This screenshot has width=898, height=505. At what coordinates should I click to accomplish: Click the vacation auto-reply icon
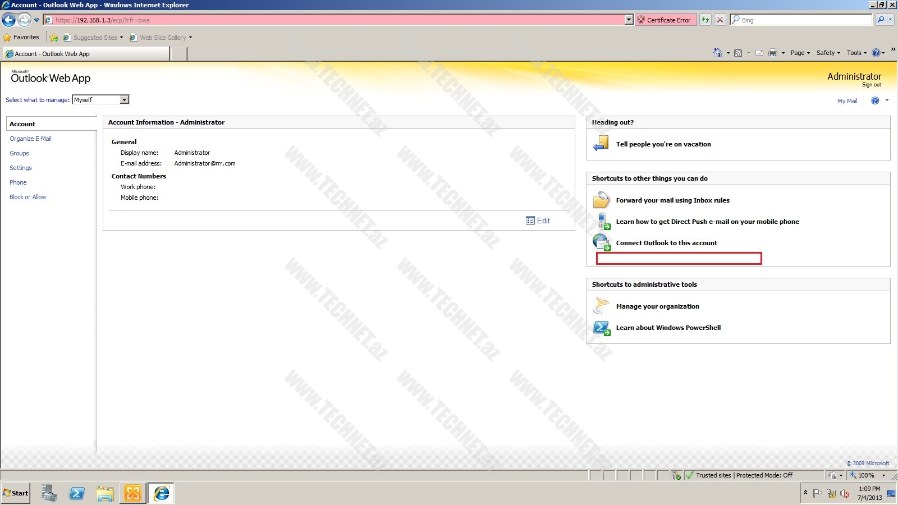click(601, 144)
